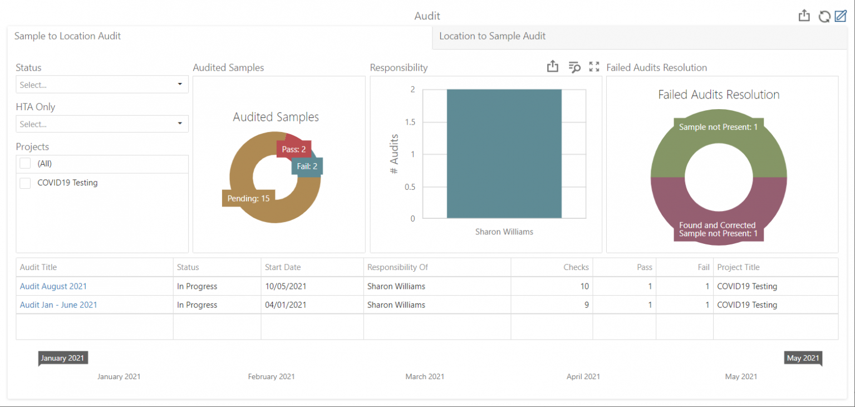Click the Status dropdown arrow
This screenshot has height=407, width=855.
click(x=179, y=84)
